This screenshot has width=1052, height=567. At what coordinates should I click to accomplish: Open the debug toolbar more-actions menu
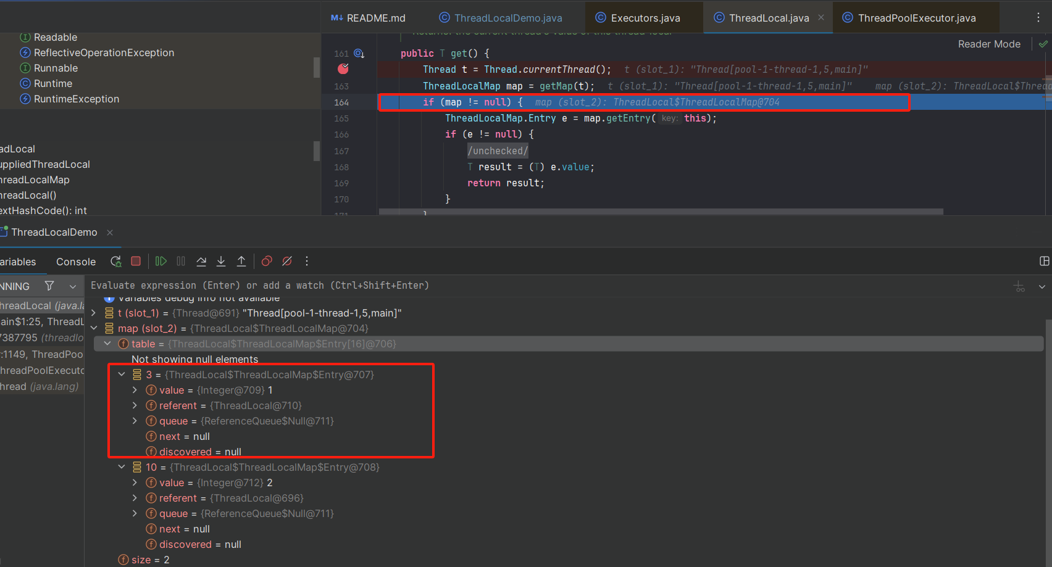coord(307,261)
